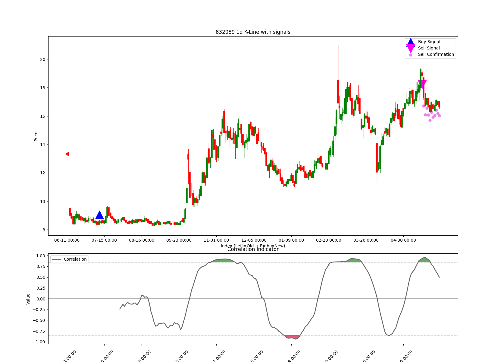Click the red shaded area below −0.85 correlation

[x=292, y=337]
